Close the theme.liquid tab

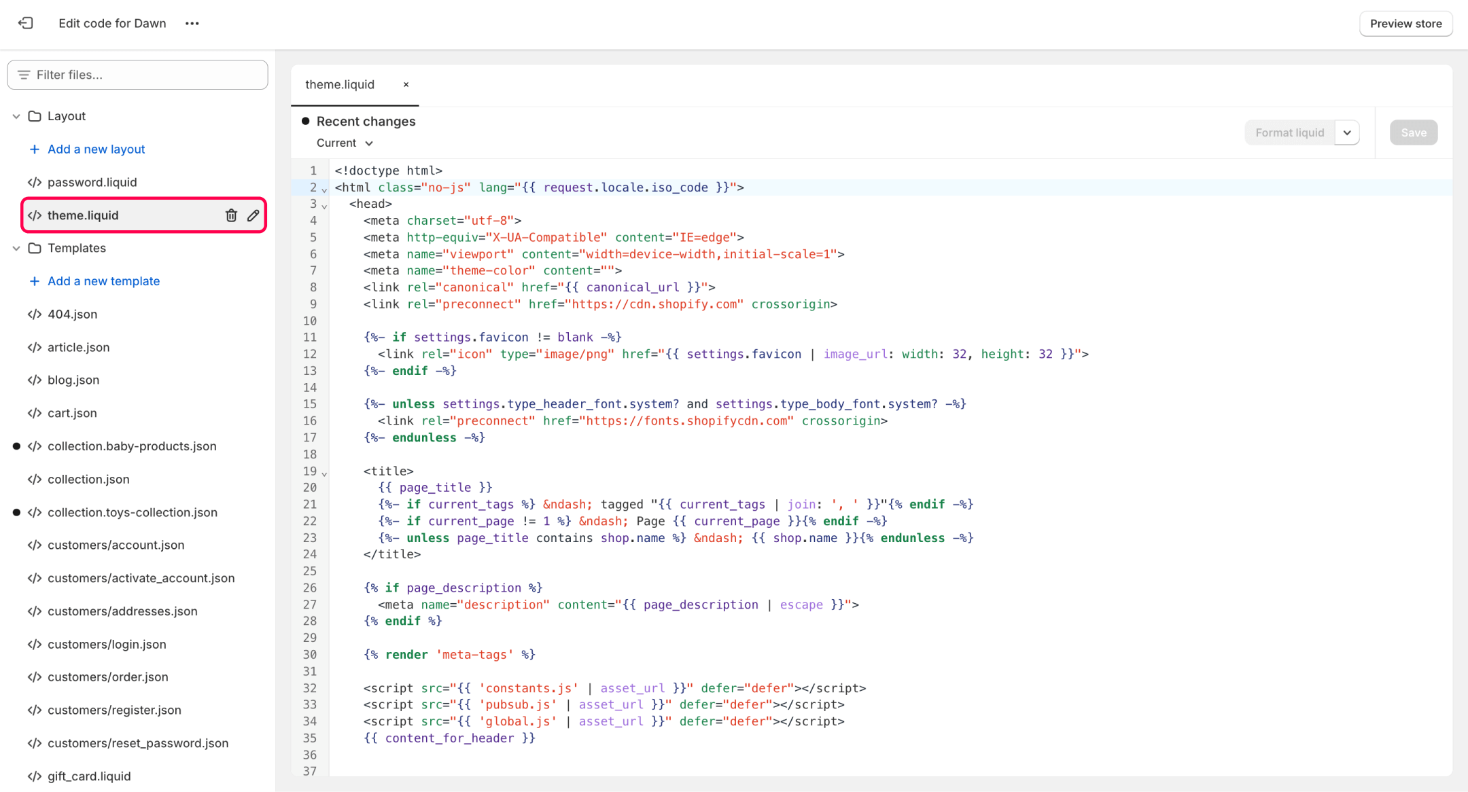(406, 85)
